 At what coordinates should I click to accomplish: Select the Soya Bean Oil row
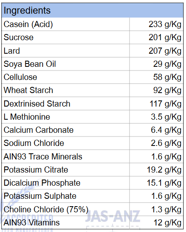[93, 64]
